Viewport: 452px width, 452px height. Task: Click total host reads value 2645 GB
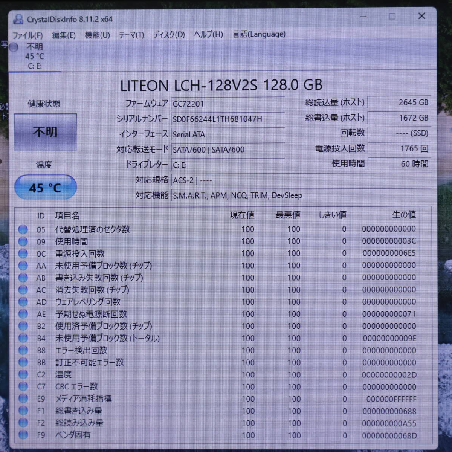(400, 102)
